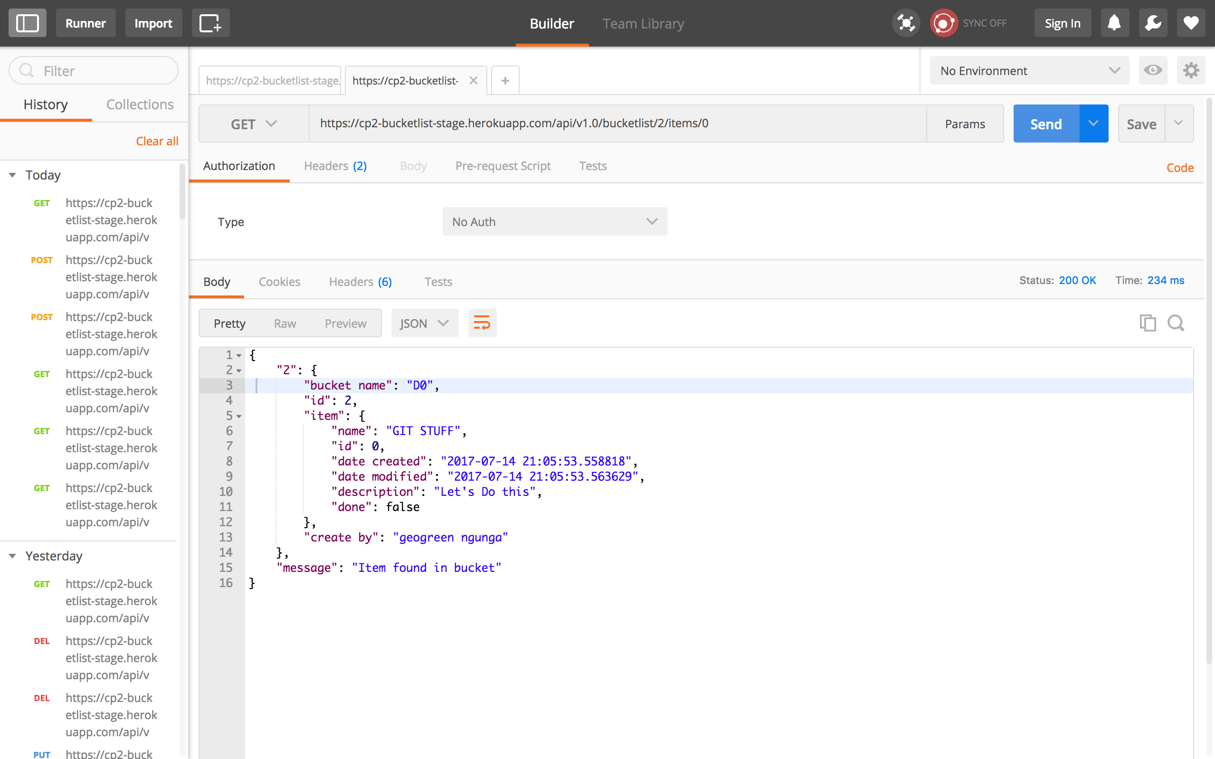The height and width of the screenshot is (759, 1215).
Task: Toggle the sidebar panel icon
Action: [x=28, y=23]
